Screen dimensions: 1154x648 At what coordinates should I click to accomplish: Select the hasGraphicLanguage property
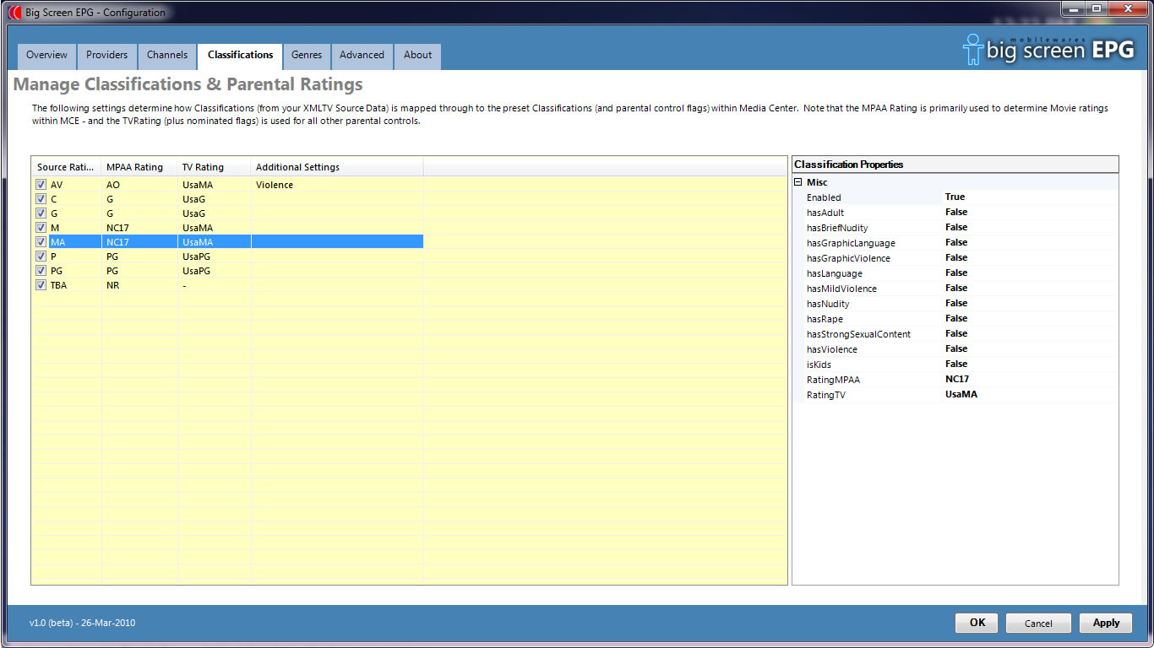click(x=955, y=243)
